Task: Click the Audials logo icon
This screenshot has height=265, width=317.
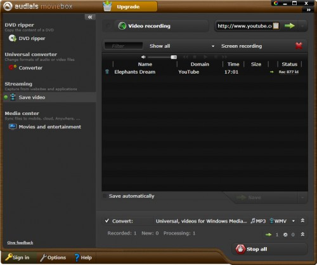Action: click(8, 6)
